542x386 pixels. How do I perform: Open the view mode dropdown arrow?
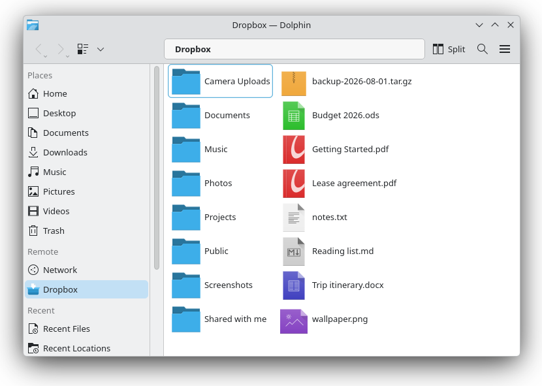tap(101, 49)
